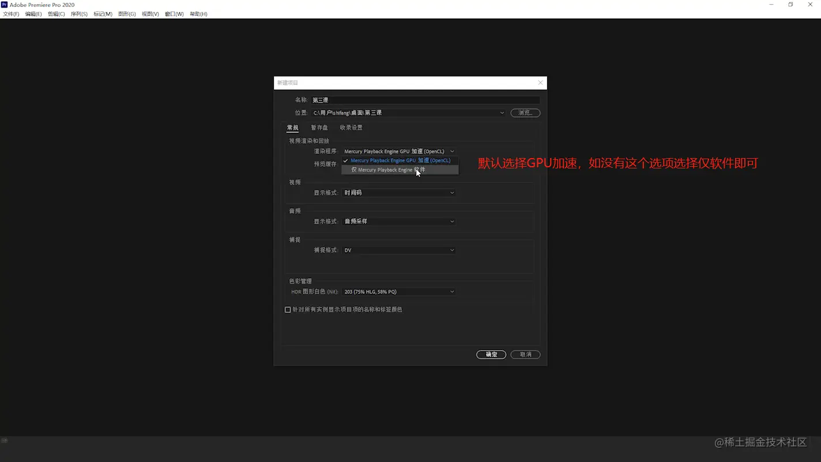The height and width of the screenshot is (462, 821).
Task: Choose 仅 Mercury Playback Engine 软件 option
Action: pos(400,170)
